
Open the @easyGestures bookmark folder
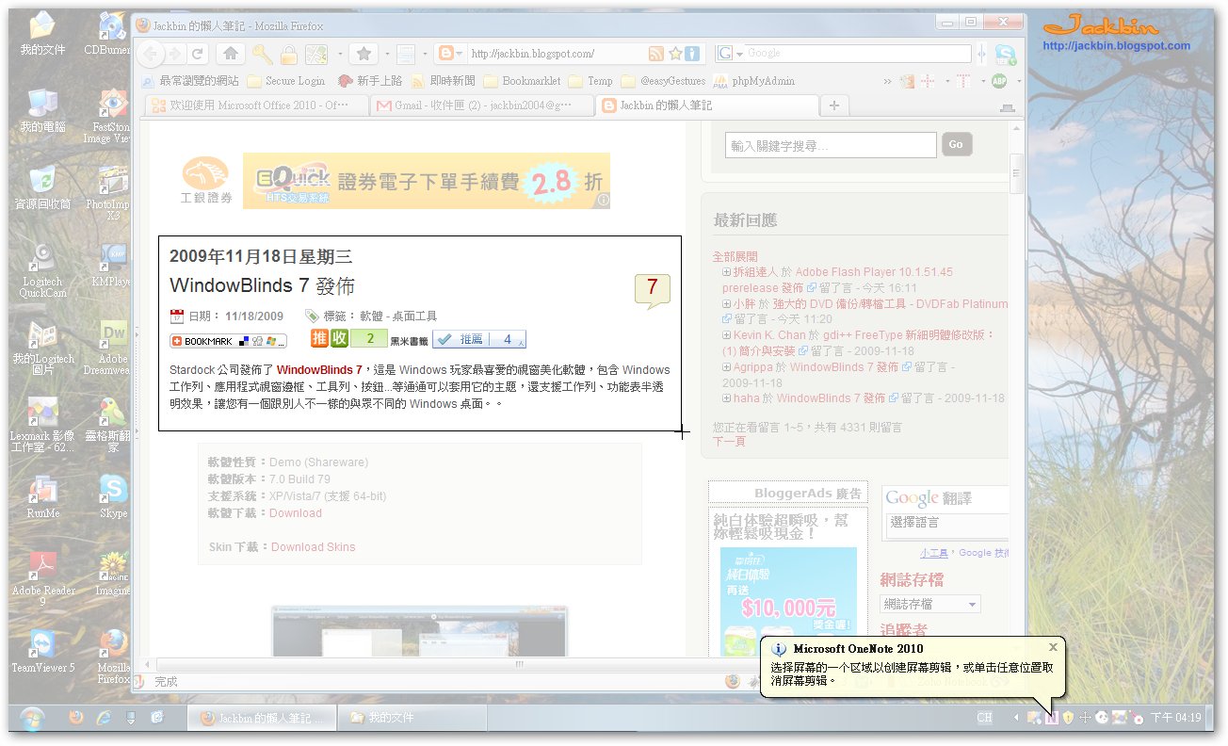(663, 81)
